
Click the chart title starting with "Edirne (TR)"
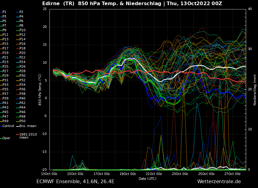tap(132, 3)
